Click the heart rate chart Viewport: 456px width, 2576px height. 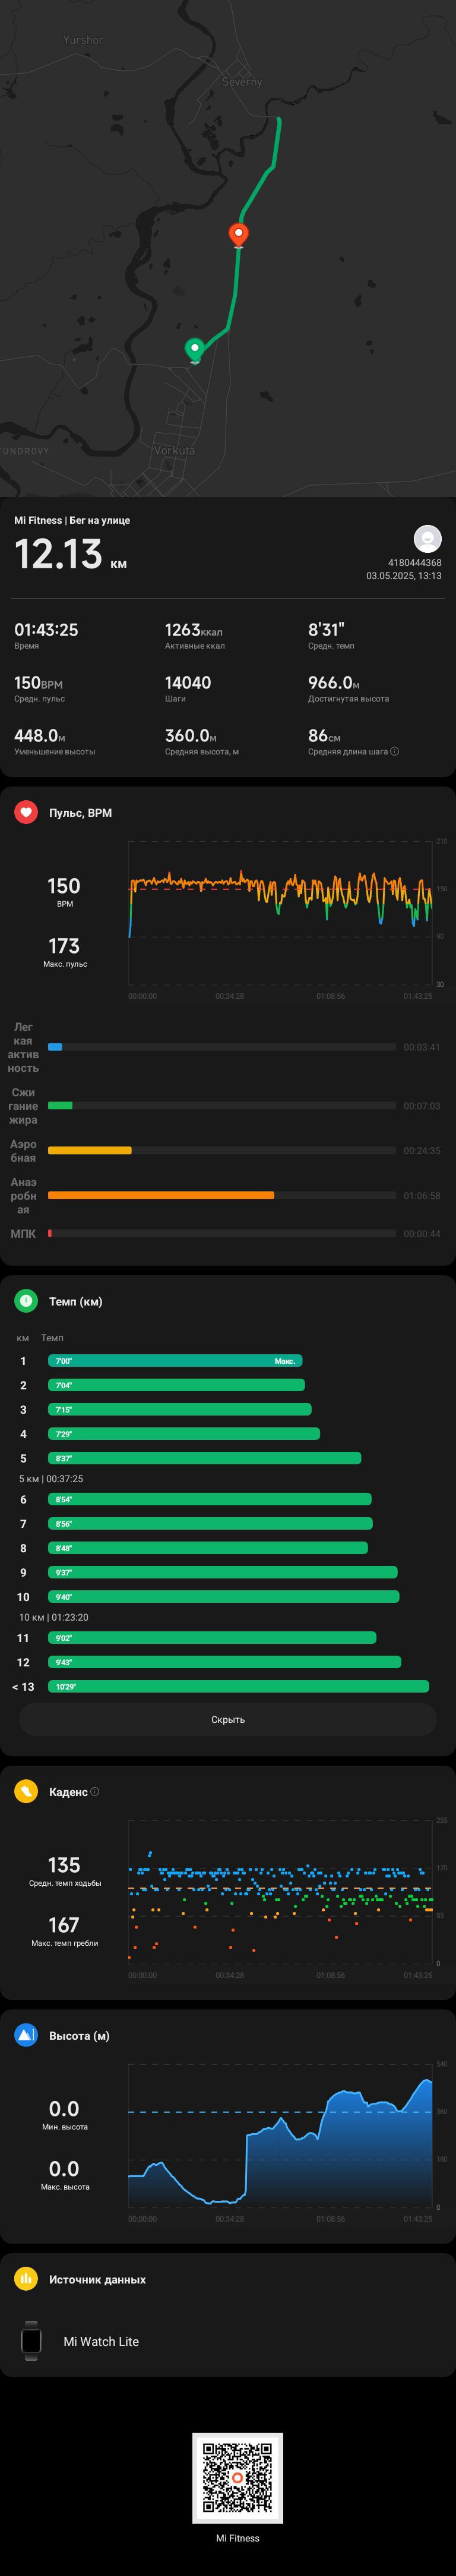coord(280,912)
